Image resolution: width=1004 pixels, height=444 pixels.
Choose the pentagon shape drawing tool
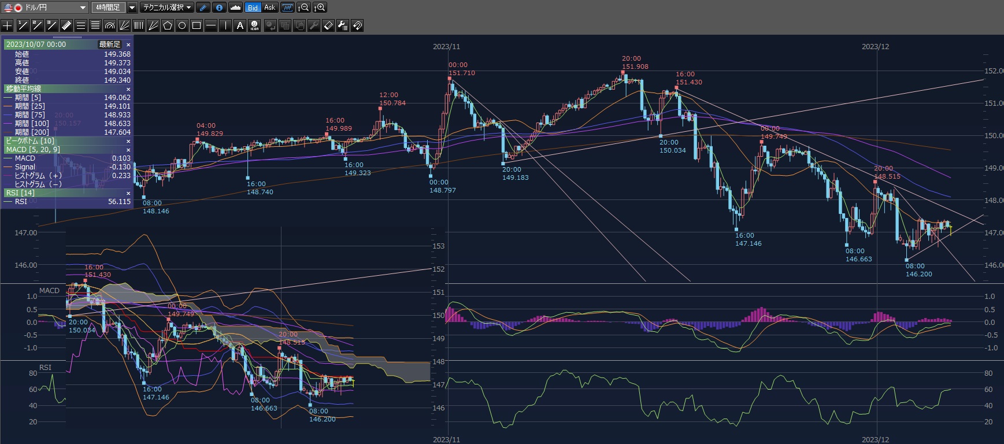168,25
